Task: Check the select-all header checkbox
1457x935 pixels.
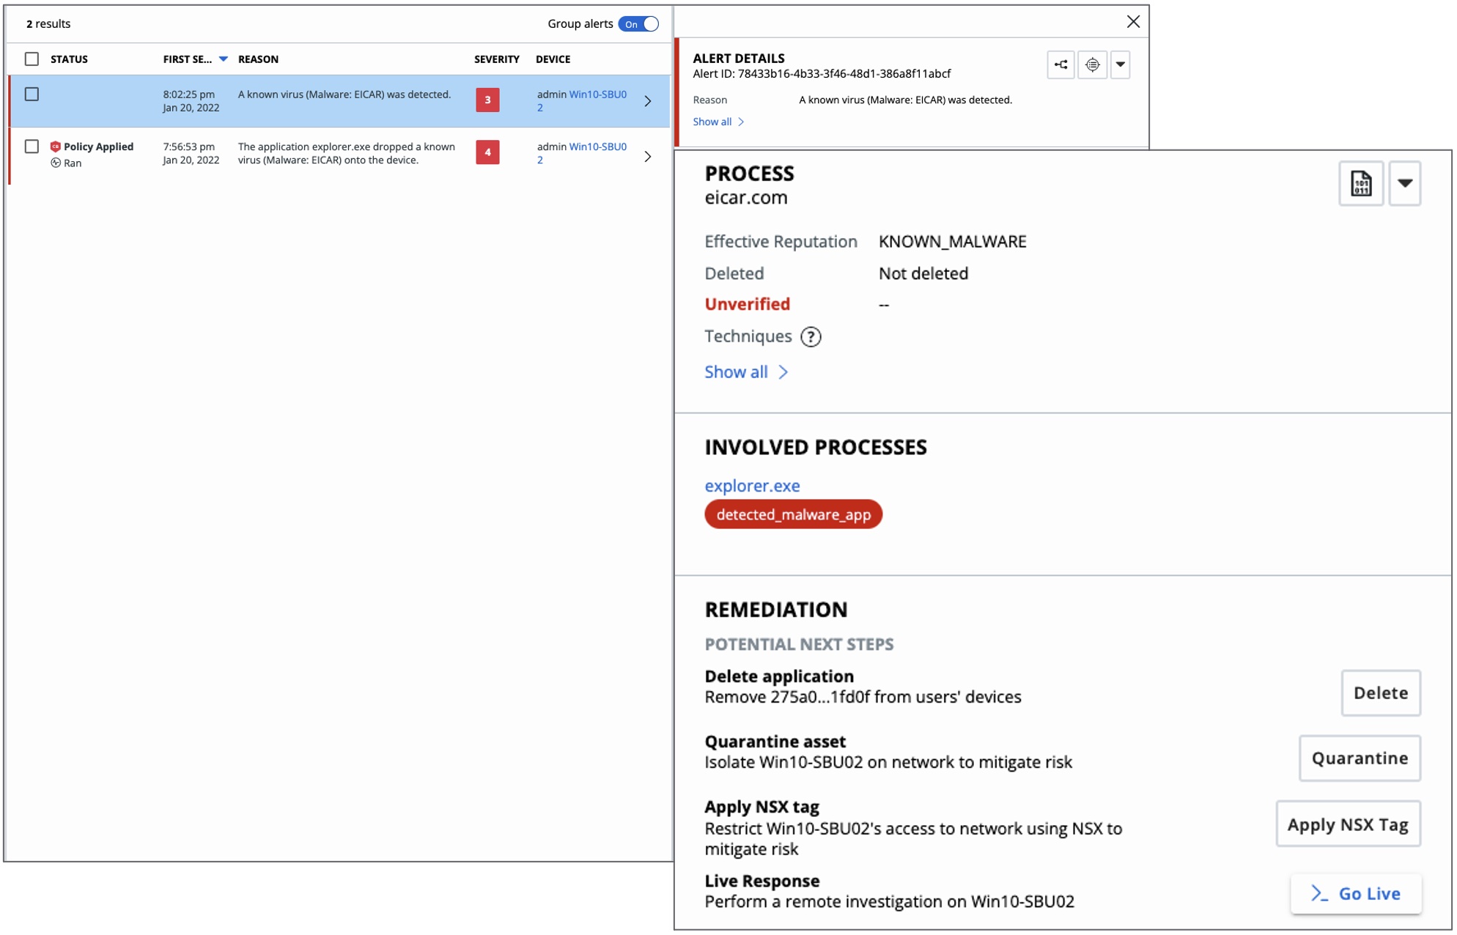Action: click(32, 59)
